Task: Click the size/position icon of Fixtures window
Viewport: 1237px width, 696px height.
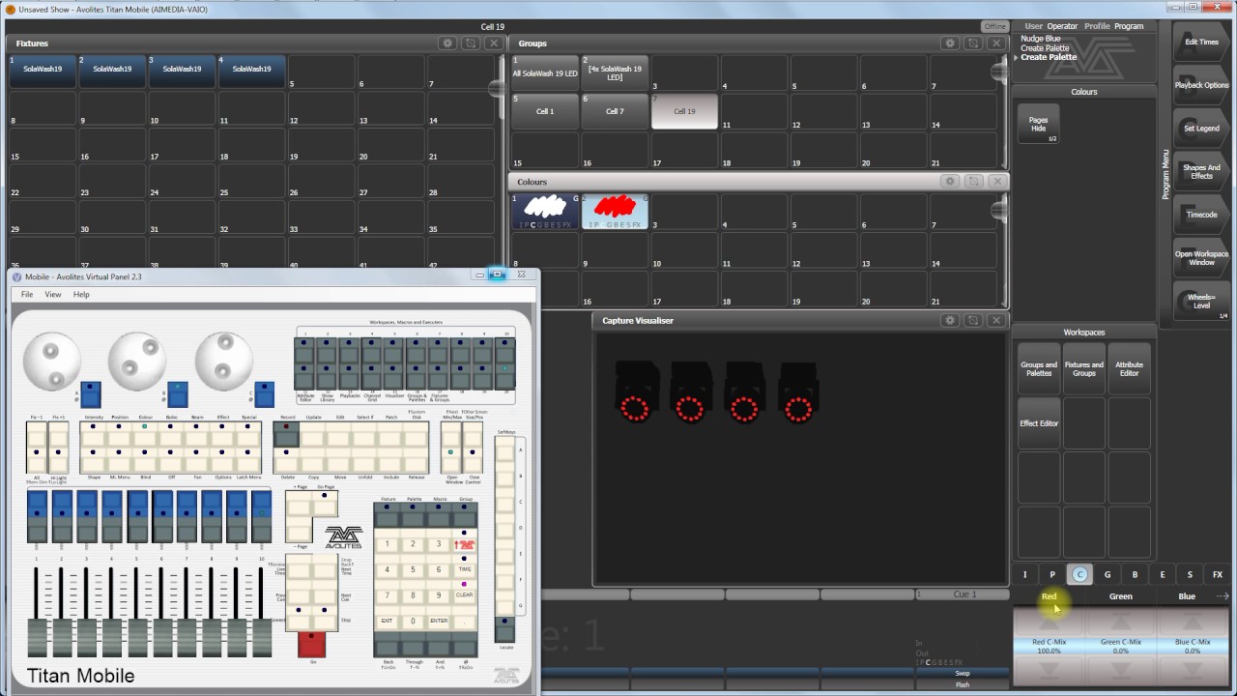Action: coord(471,43)
